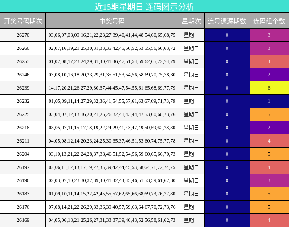Viewport: 289px width, 227px height.
Task: Select winning numbers starting 01,02,08,17,23
Action: (112, 61)
